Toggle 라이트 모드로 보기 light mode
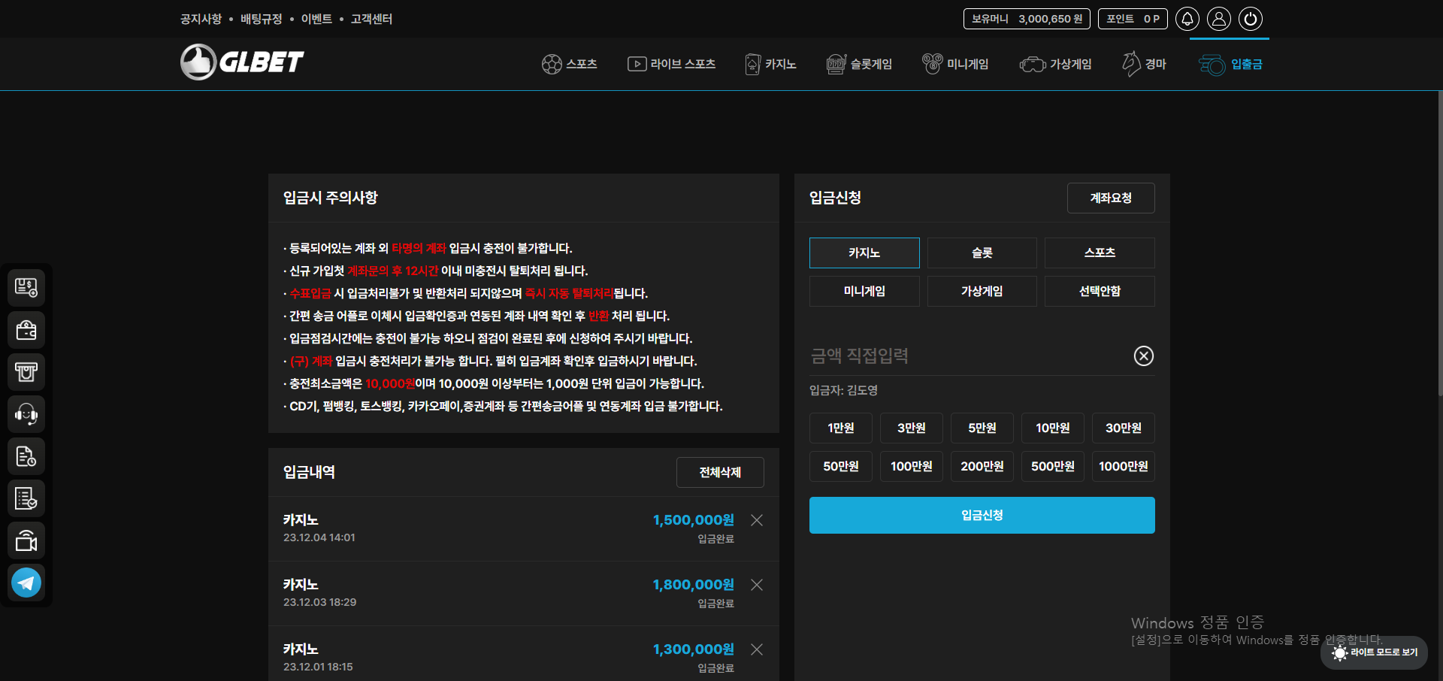 [1374, 652]
